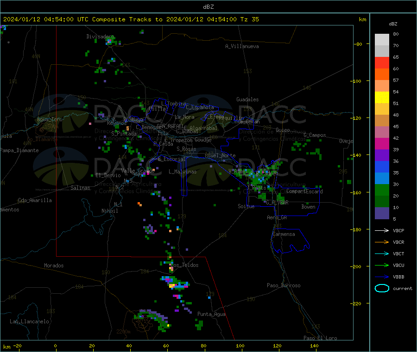Click the Salinas location label

(80, 188)
